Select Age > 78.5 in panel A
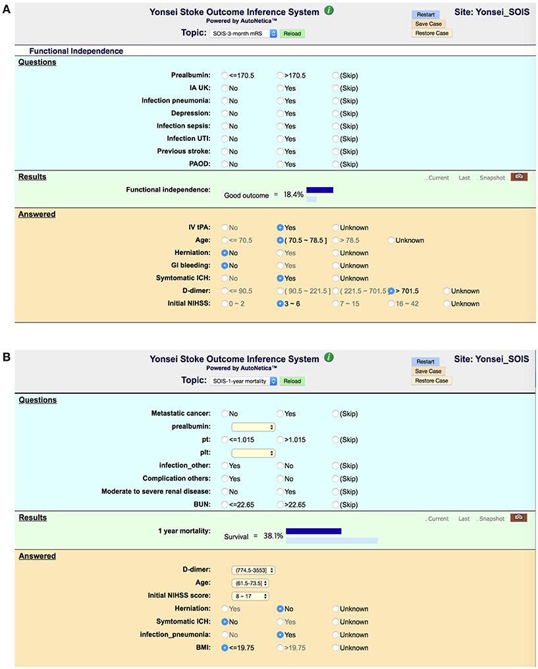This screenshot has width=538, height=669. tap(335, 240)
